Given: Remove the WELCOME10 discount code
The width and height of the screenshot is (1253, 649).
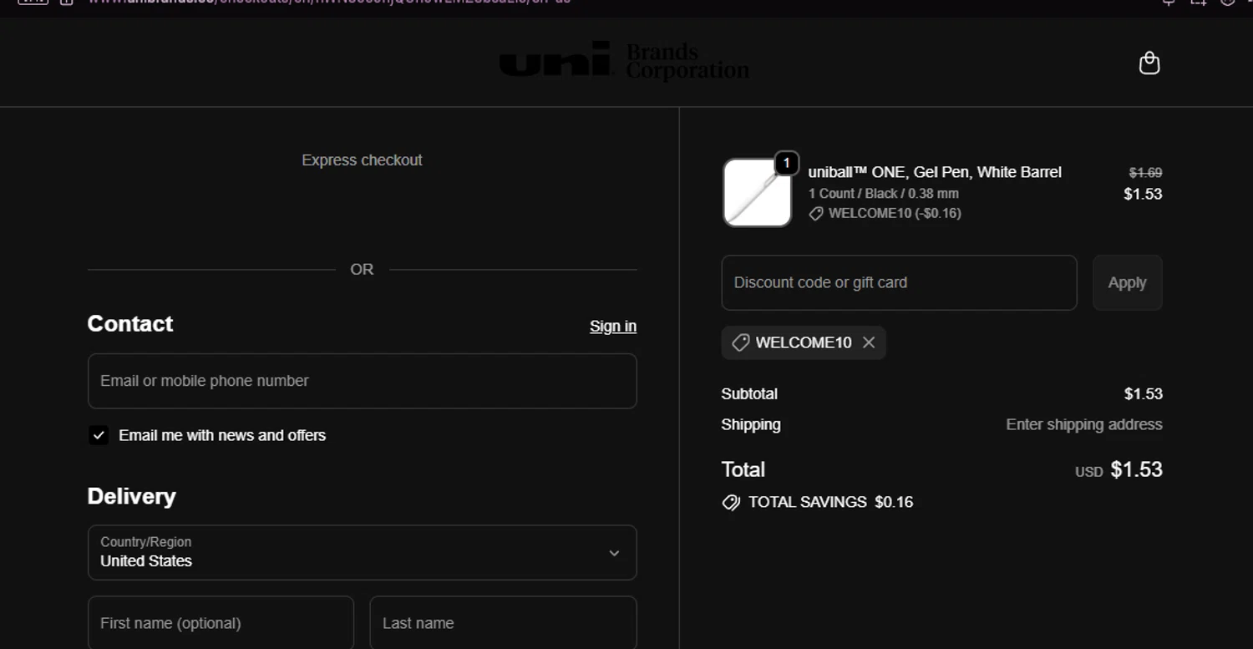Looking at the screenshot, I should tap(869, 342).
